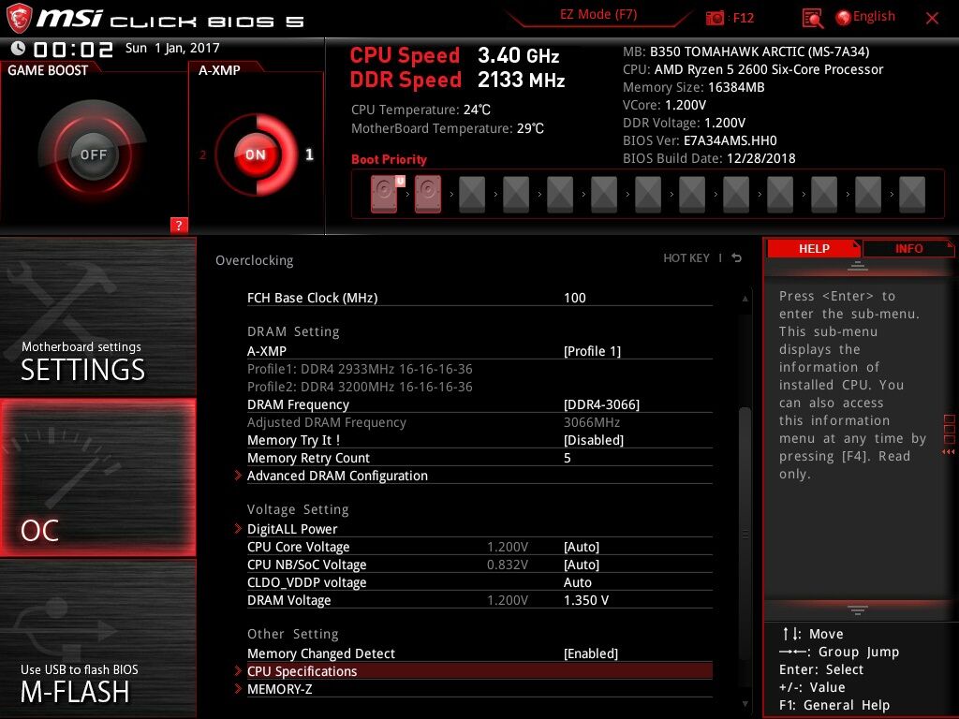959x719 pixels.
Task: Click the DDR Speed 2133 MHz readout
Action: [457, 81]
